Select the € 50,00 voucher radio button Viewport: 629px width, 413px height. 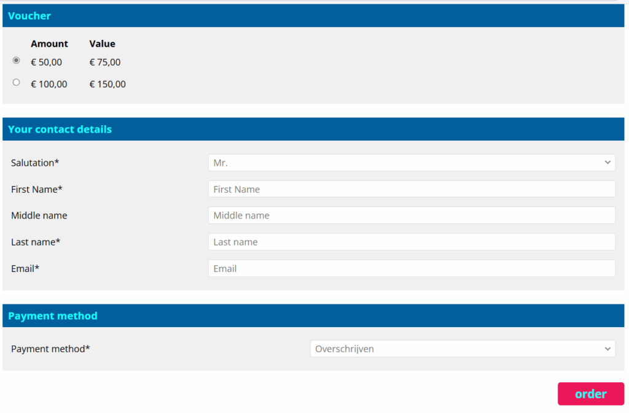pyautogui.click(x=16, y=61)
